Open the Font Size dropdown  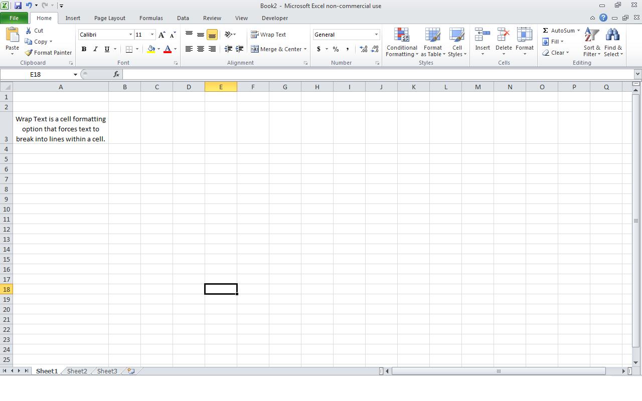(x=152, y=35)
